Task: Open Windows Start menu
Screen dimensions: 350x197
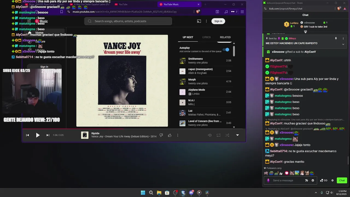Action: click(x=143, y=193)
